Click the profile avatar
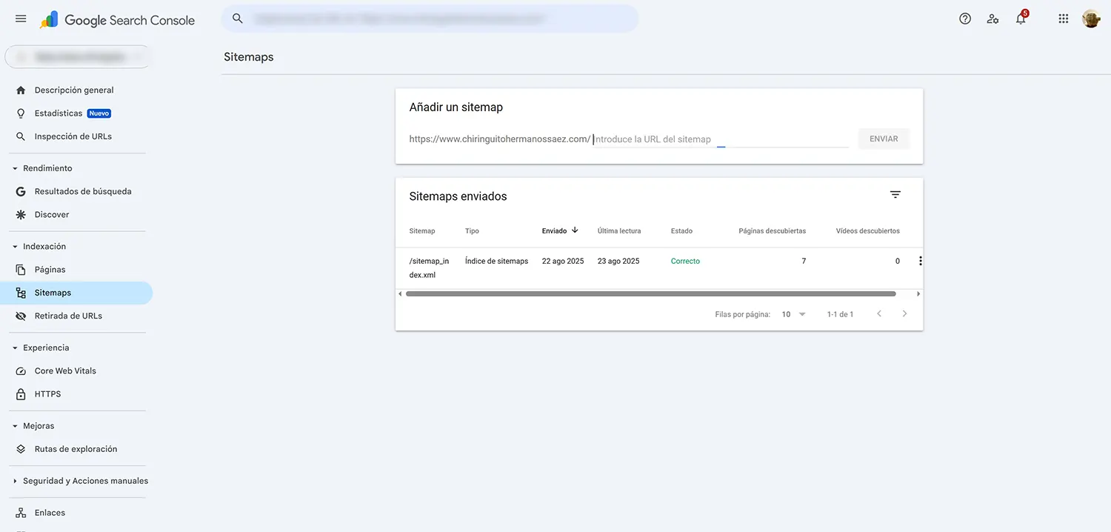This screenshot has height=532, width=1111. 1090,18
